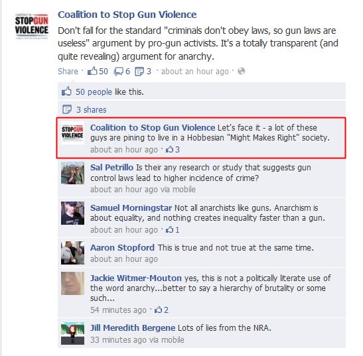Click thumbs-up icon beside '50 people like this'
The image size is (363, 356).
(x=66, y=91)
